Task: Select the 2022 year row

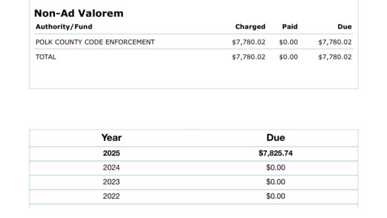Action: [x=112, y=196]
